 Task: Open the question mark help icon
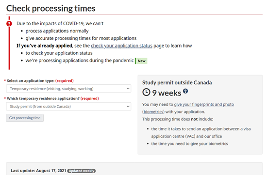(x=185, y=91)
